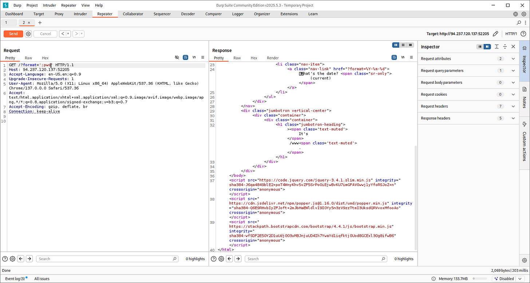Expand the Request headers section
Image resolution: width=530 pixels, height=283 pixels.
[513, 106]
